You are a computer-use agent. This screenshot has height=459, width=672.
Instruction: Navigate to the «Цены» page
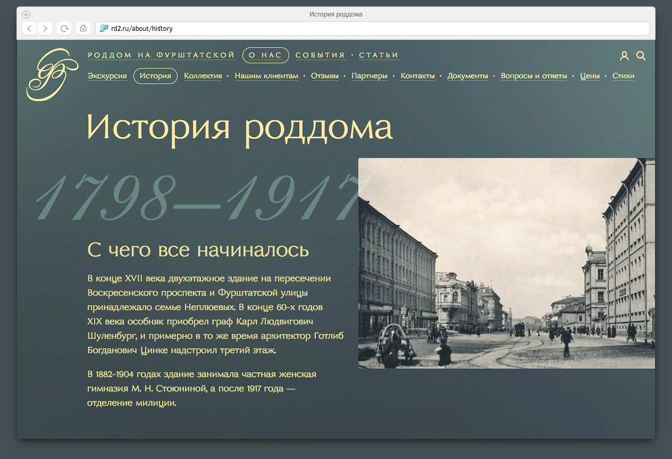(590, 76)
